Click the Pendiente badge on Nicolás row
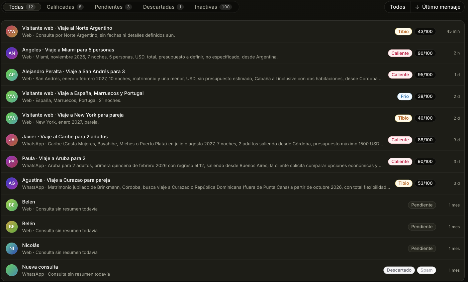The height and width of the screenshot is (282, 468). tap(422, 249)
